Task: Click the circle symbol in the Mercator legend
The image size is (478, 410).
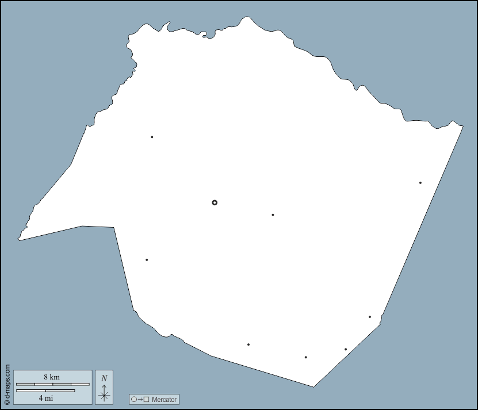Action: 134,398
